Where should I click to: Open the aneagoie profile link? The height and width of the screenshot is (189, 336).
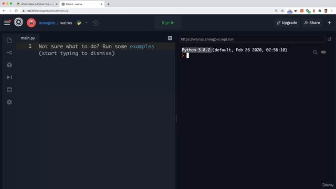click(x=47, y=23)
